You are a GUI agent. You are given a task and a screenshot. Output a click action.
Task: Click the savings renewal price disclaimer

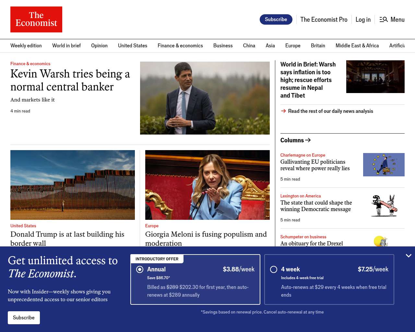tap(262, 312)
